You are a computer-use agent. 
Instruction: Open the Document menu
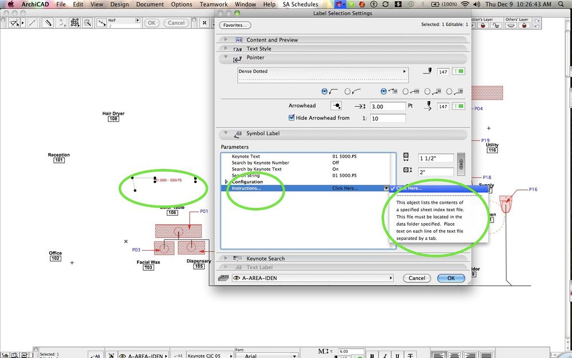click(x=150, y=5)
